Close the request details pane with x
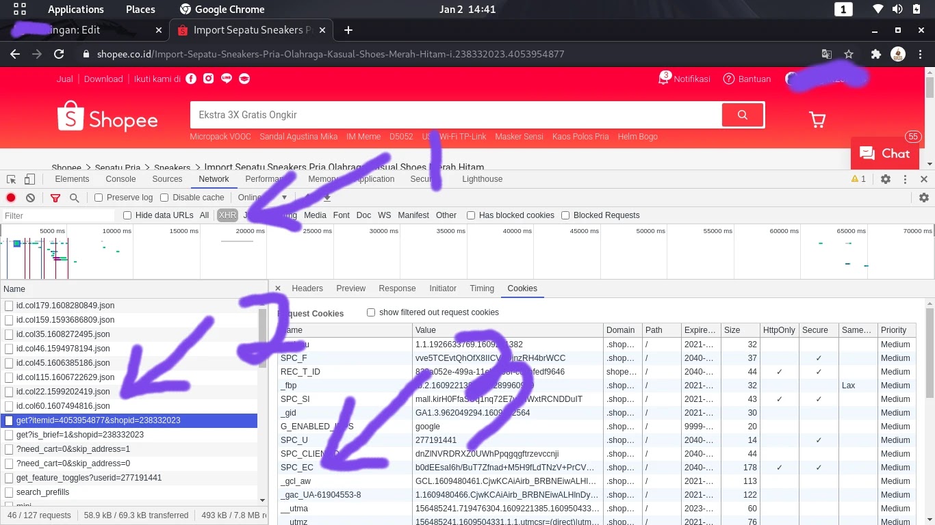 (x=278, y=288)
